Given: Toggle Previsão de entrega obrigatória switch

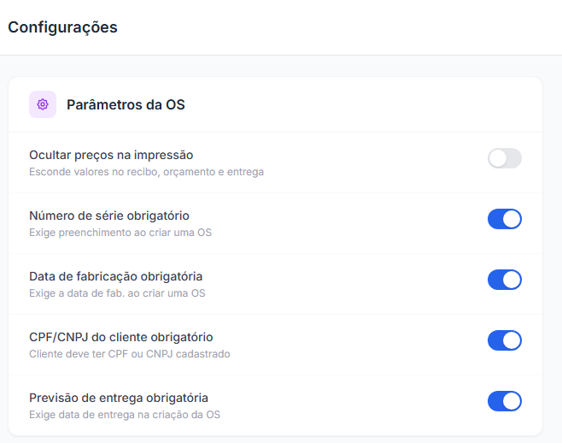Looking at the screenshot, I should click(x=504, y=401).
